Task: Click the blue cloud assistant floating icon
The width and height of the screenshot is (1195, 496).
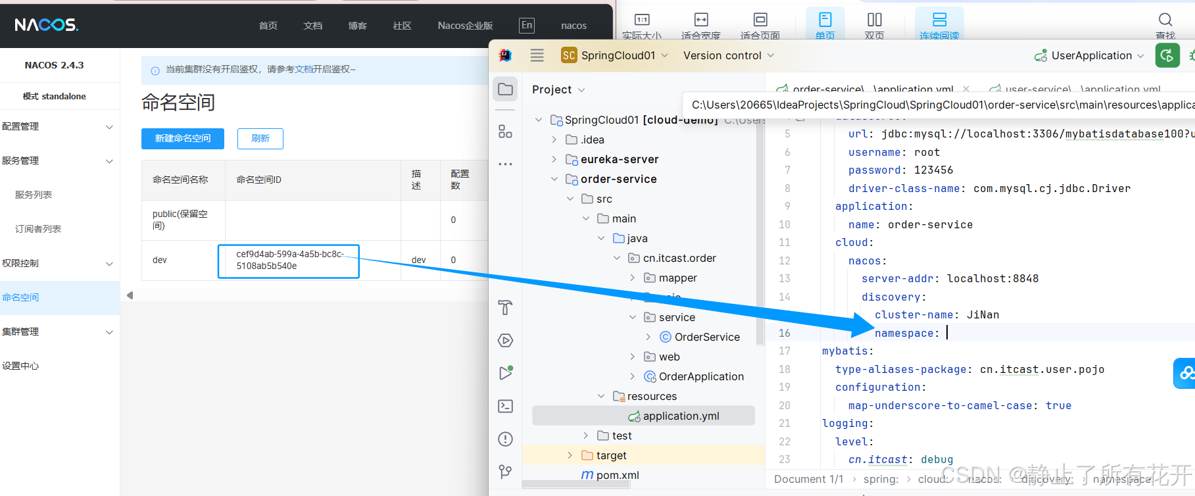Action: 1185,373
